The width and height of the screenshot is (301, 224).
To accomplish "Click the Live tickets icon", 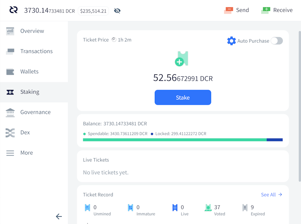I will tap(175, 208).
